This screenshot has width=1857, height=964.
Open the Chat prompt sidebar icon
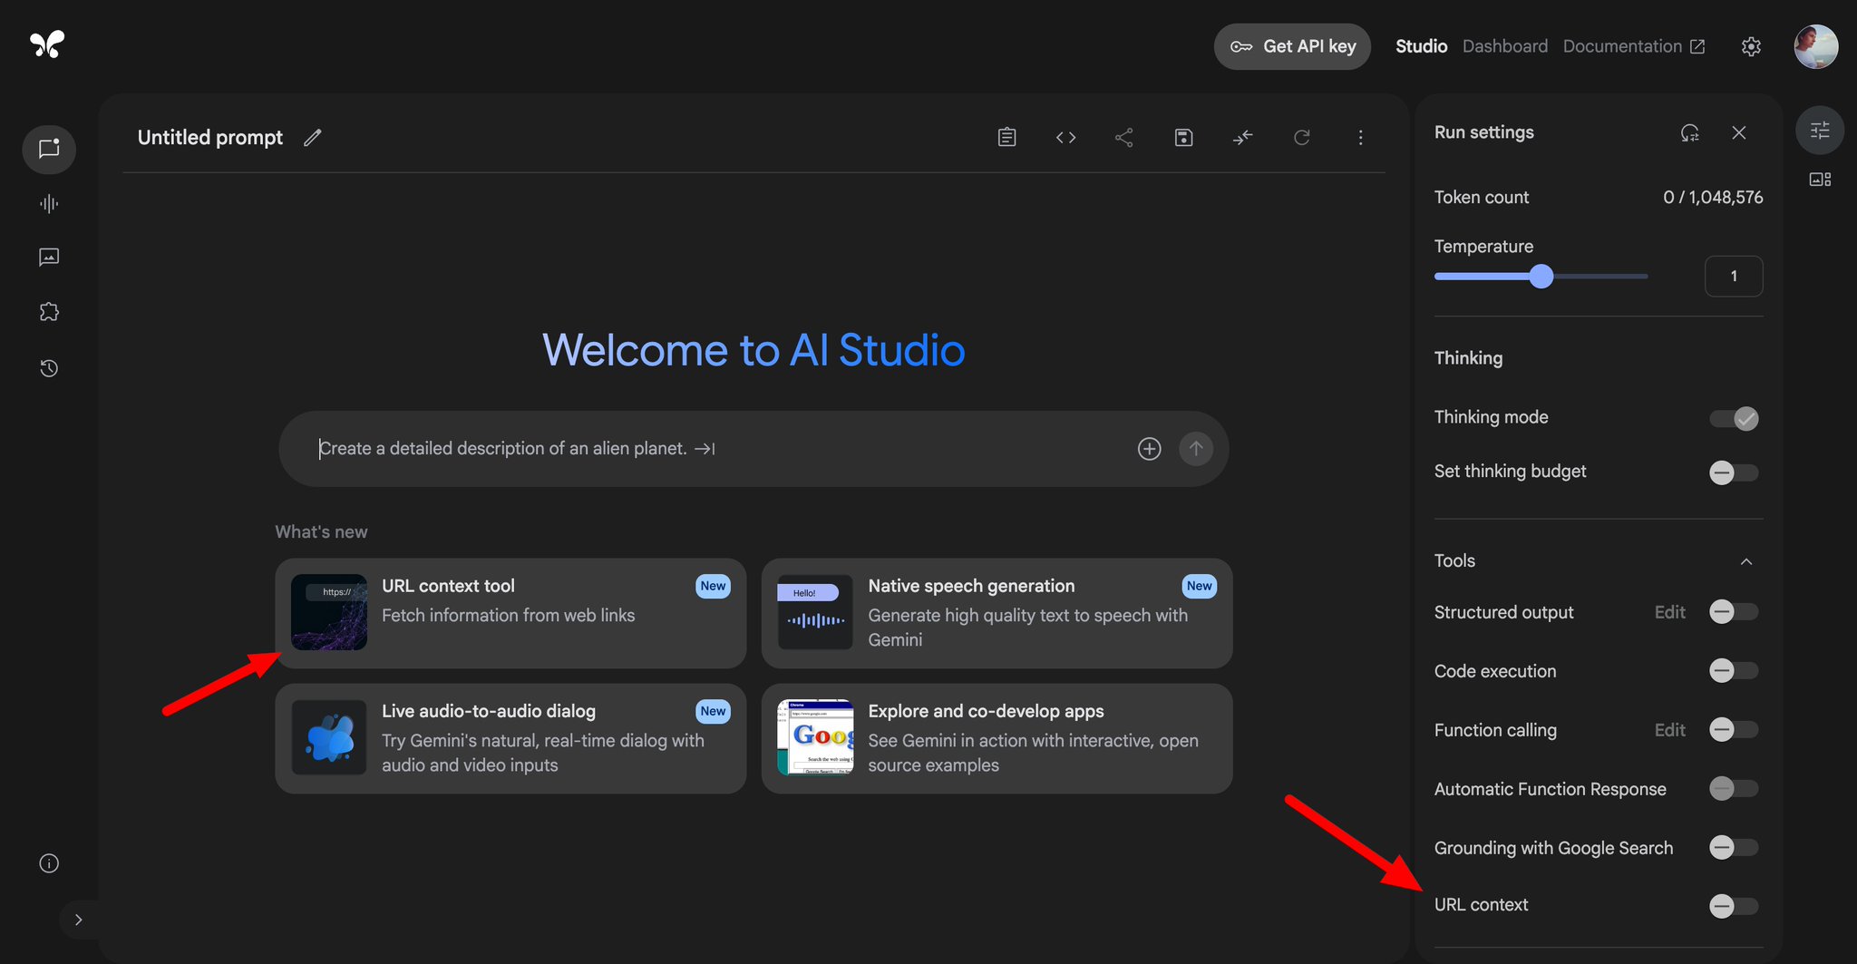49,149
